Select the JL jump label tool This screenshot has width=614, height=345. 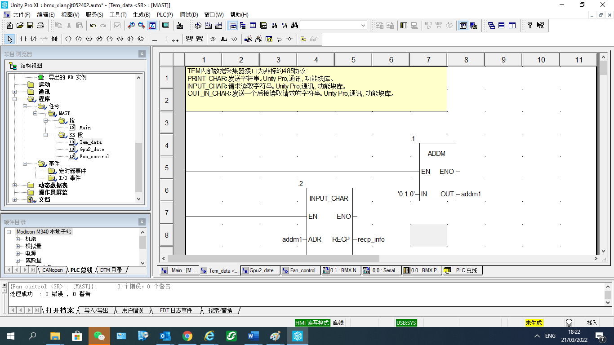pyautogui.click(x=223, y=39)
